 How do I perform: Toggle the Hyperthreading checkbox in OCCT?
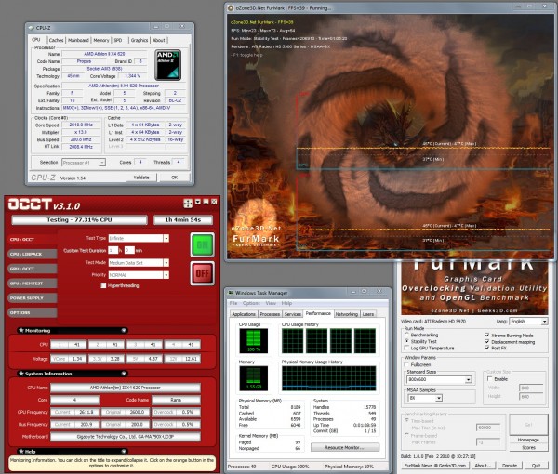(x=103, y=285)
